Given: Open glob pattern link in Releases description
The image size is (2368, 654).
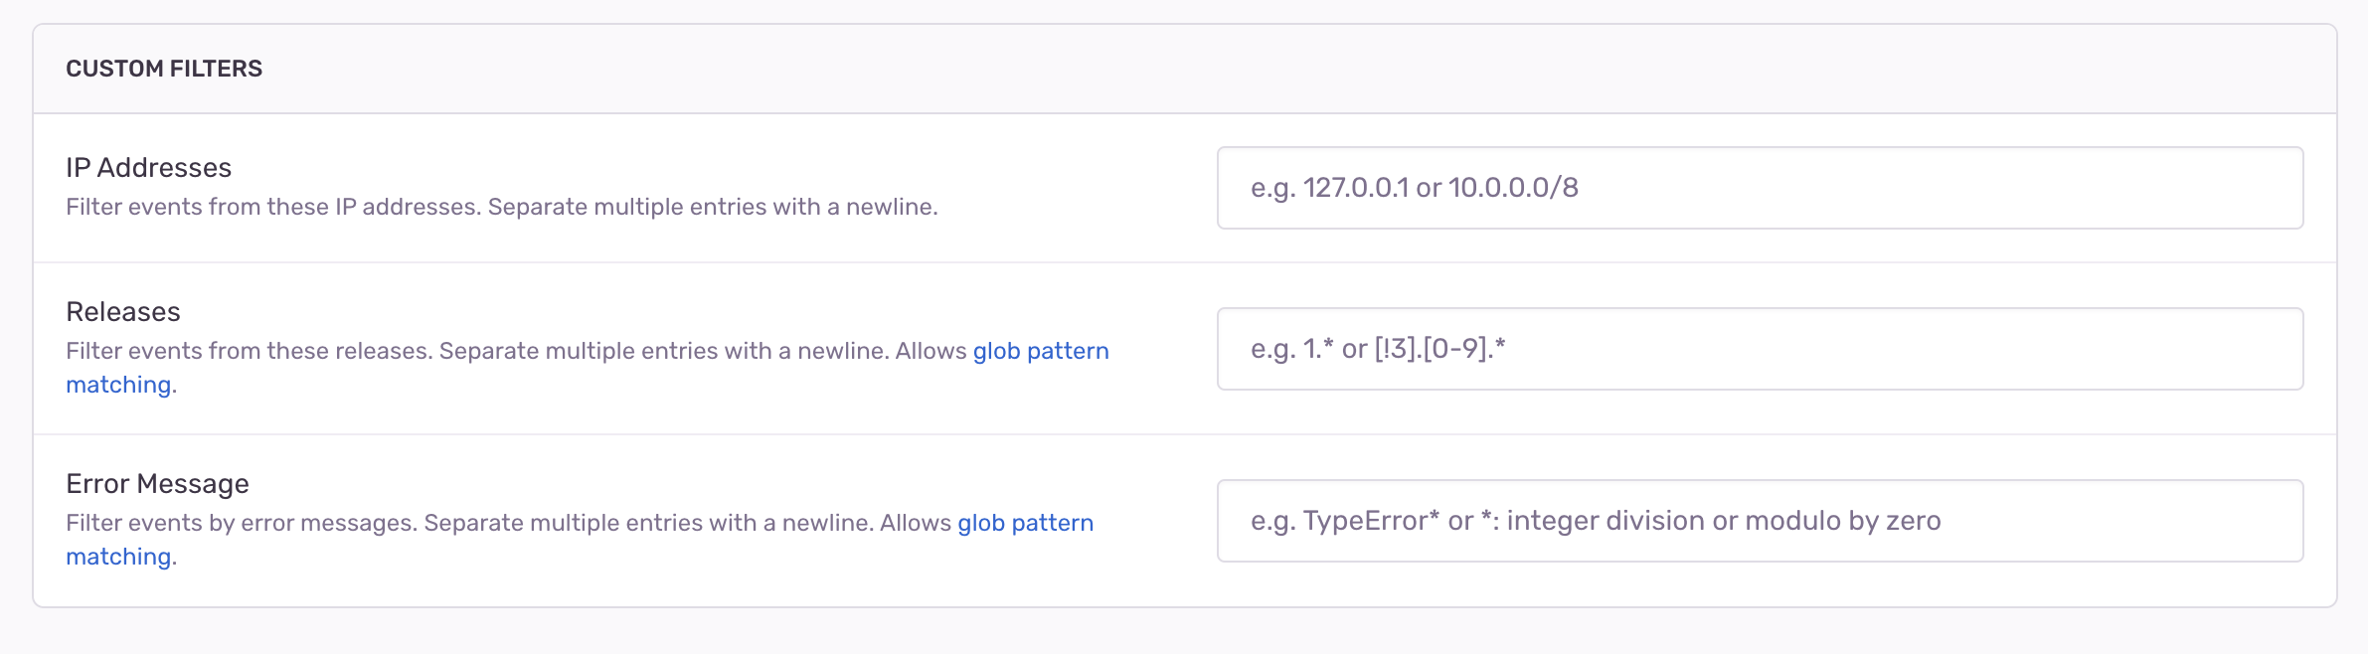Looking at the screenshot, I should [x=1041, y=351].
